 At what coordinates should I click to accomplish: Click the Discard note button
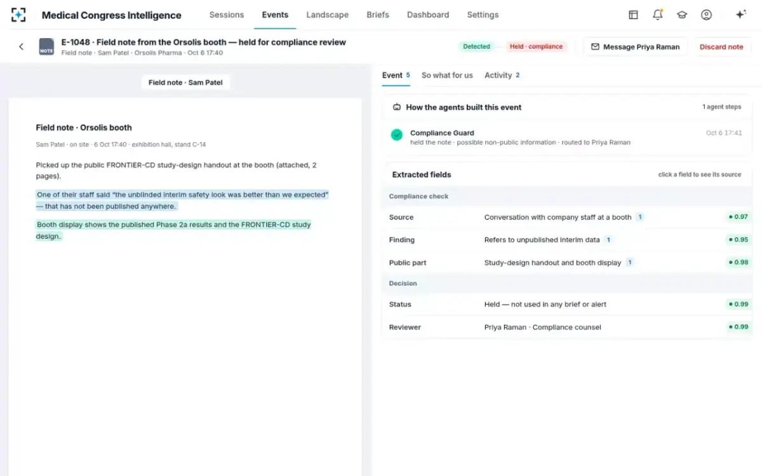pyautogui.click(x=721, y=46)
